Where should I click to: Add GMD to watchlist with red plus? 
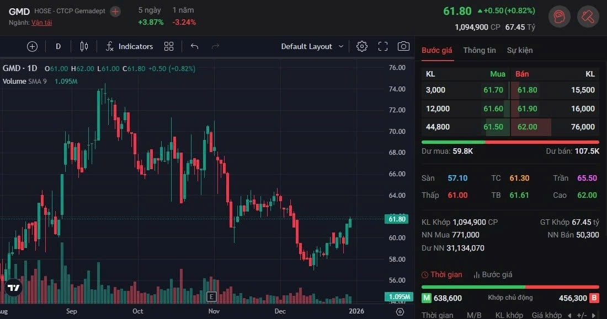(115, 11)
